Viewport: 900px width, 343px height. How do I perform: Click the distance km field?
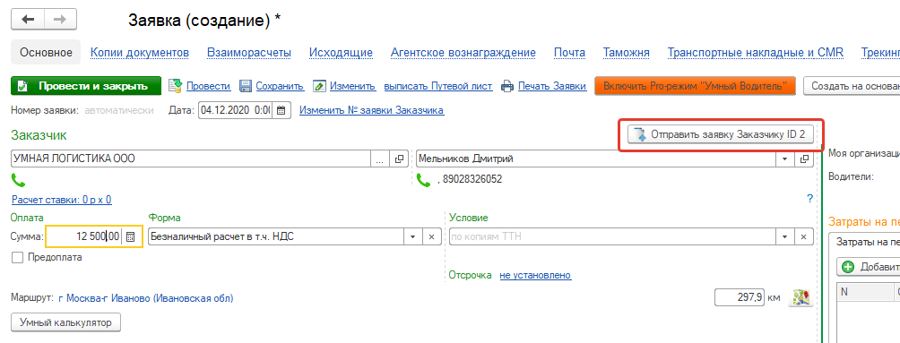740,297
